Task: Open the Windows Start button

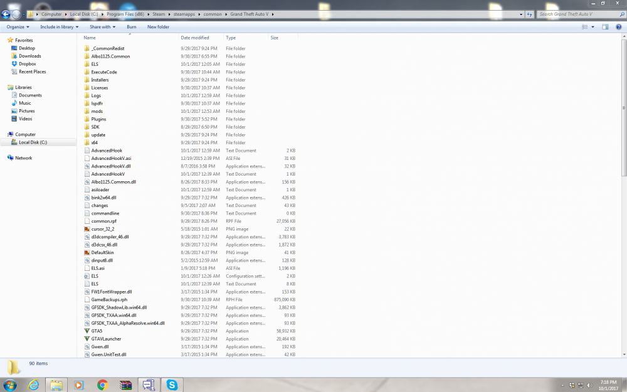Action: 10,385
